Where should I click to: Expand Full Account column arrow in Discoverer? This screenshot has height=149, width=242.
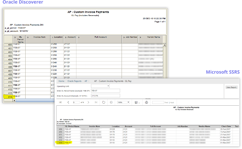click(x=79, y=37)
